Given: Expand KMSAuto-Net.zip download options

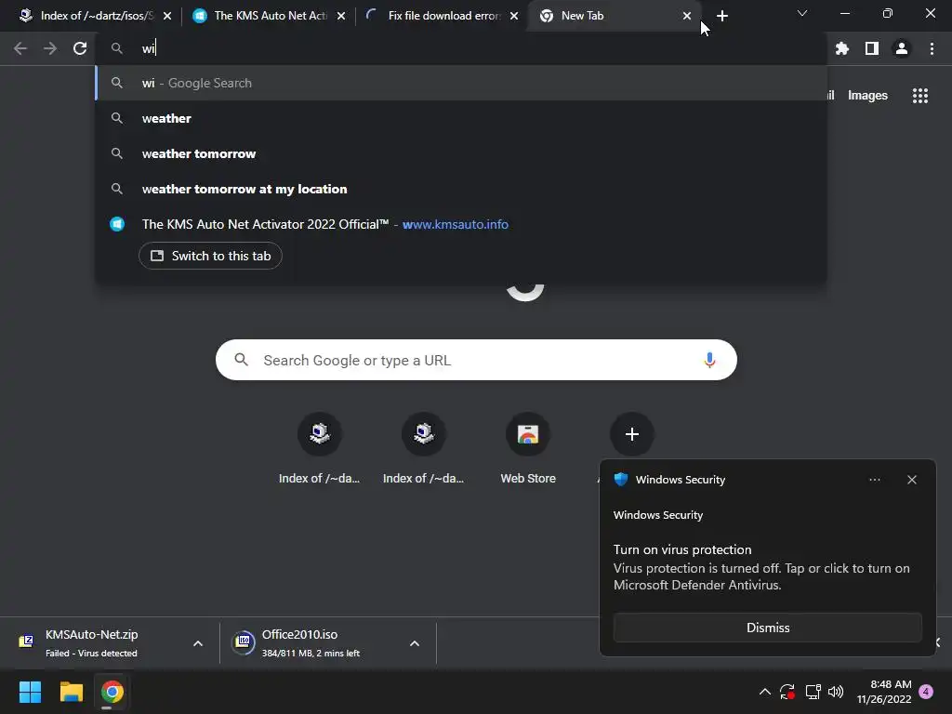Looking at the screenshot, I should pos(198,643).
